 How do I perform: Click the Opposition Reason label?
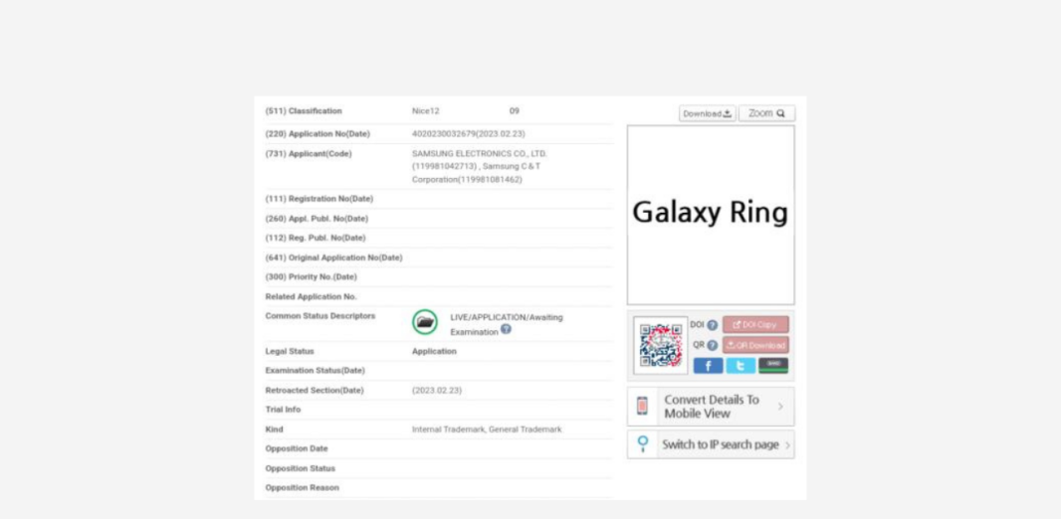pos(303,488)
